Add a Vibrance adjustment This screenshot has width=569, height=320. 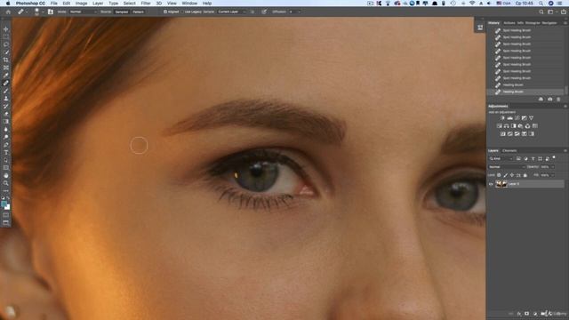pos(532,118)
